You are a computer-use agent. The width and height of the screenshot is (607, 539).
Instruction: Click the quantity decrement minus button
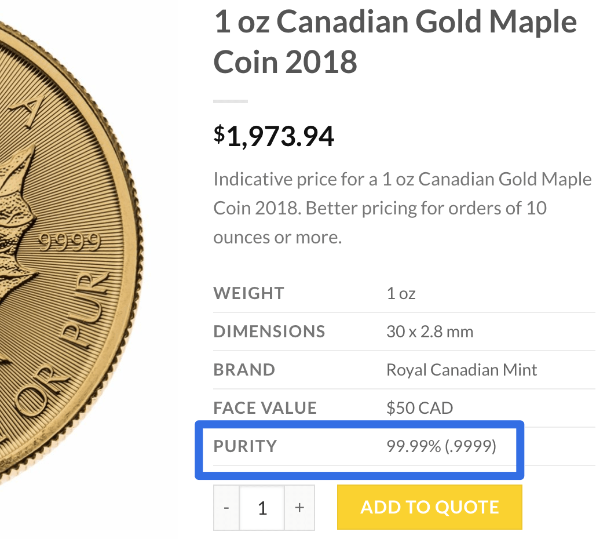(226, 507)
